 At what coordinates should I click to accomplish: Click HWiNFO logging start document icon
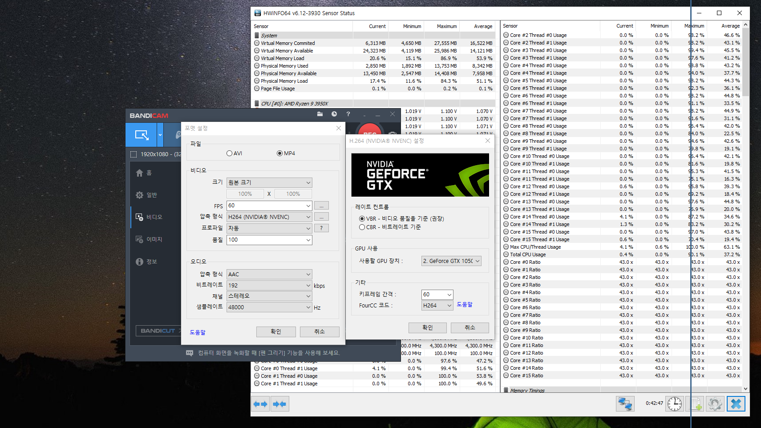[x=695, y=404]
